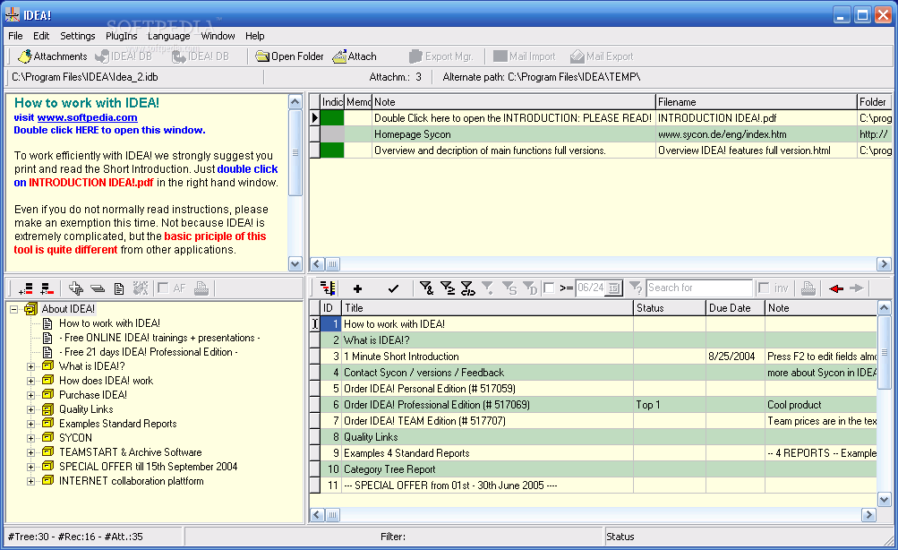Viewport: 898px width, 550px height.
Task: Expand the Quality Links tree node
Action: tap(31, 409)
